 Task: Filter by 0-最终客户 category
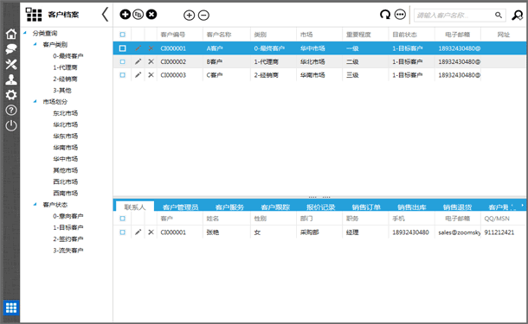click(68, 56)
